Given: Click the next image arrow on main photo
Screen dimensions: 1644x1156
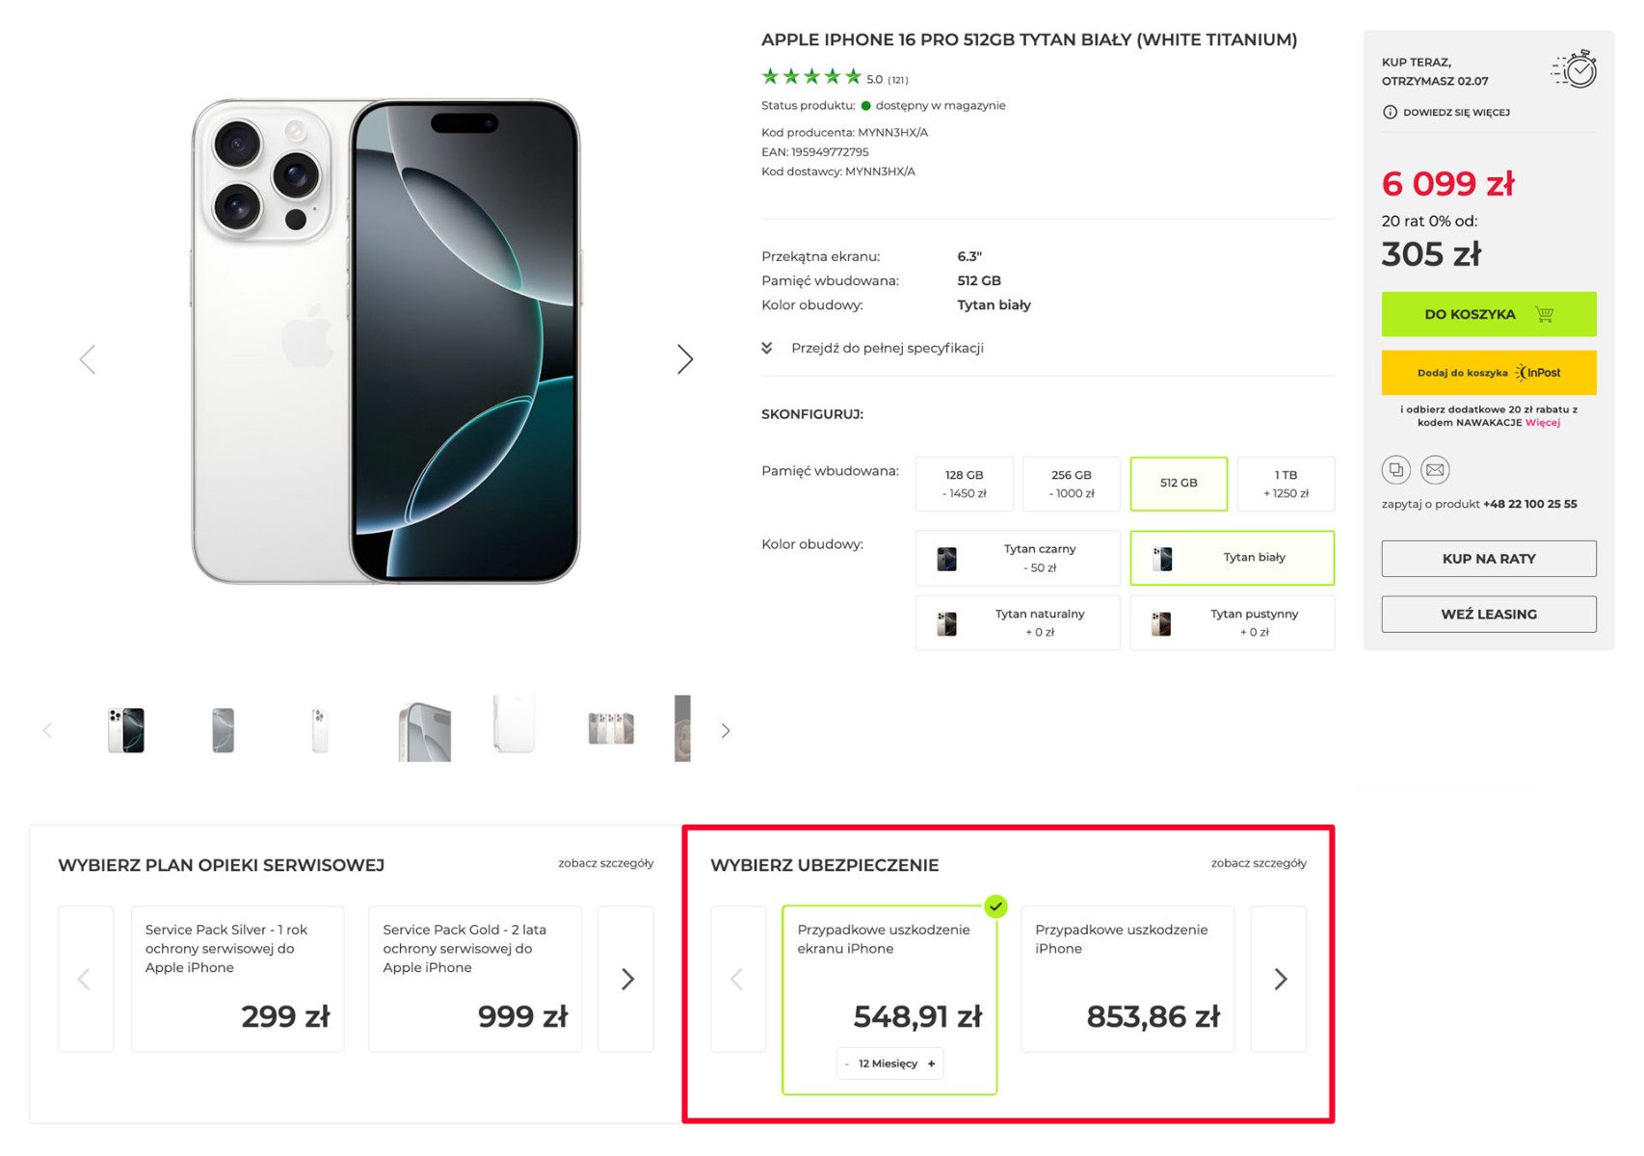Looking at the screenshot, I should [684, 359].
